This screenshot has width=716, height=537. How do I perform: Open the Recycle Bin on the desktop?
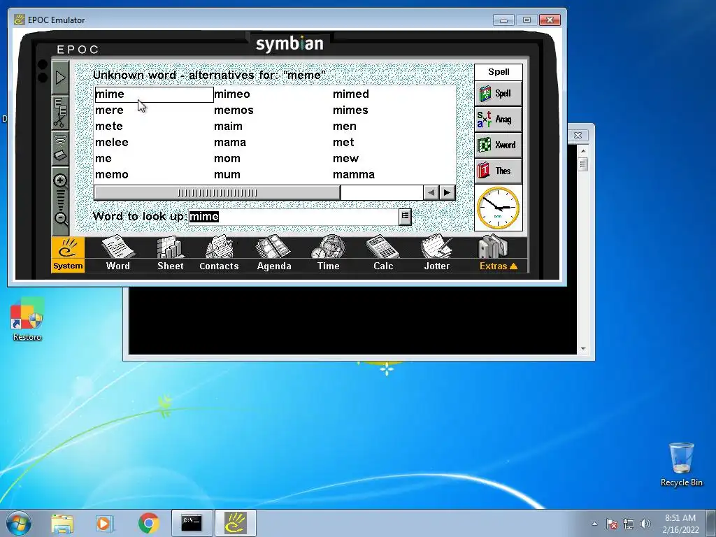tap(681, 464)
